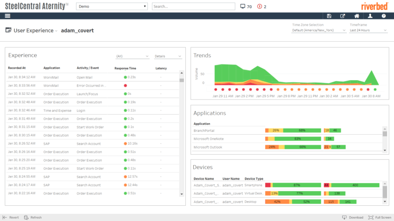Click the Revert button label
Image resolution: width=394 pixels, height=221 pixels.
(14, 218)
